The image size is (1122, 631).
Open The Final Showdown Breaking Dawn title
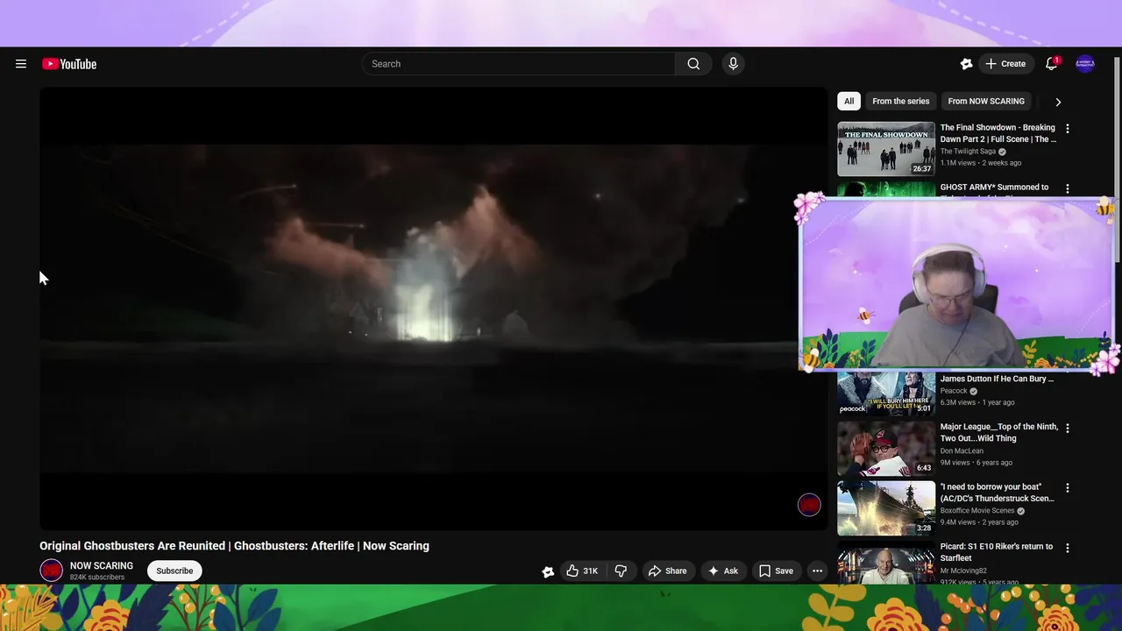[x=998, y=133]
